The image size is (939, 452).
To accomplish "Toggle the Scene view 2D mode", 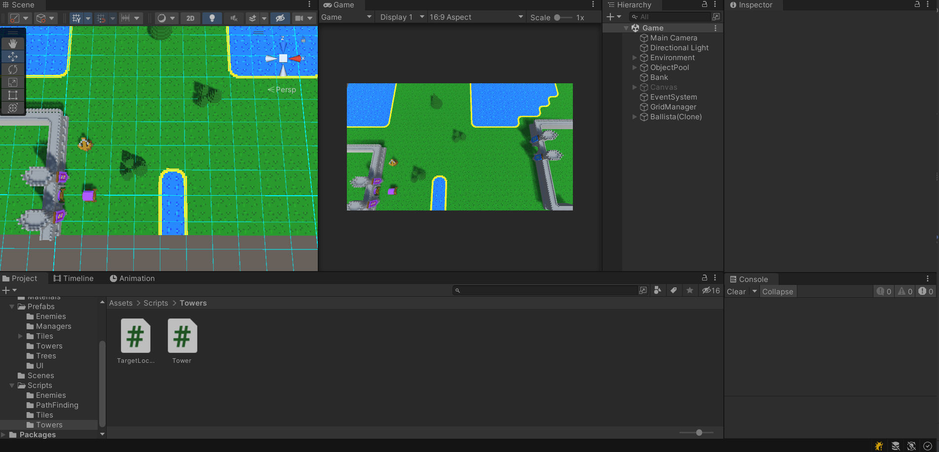I will pyautogui.click(x=190, y=18).
